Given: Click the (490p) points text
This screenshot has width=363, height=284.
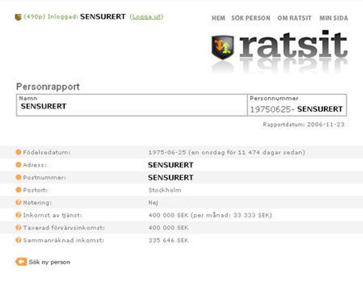Looking at the screenshot, I should click(34, 16).
